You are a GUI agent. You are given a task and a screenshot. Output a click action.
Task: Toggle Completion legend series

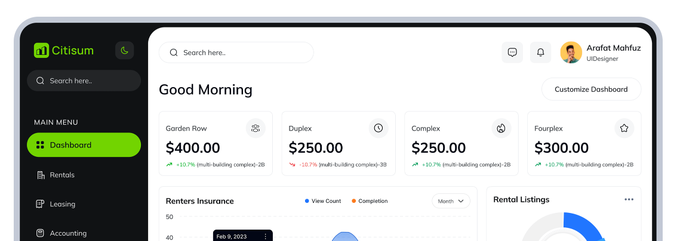(370, 201)
